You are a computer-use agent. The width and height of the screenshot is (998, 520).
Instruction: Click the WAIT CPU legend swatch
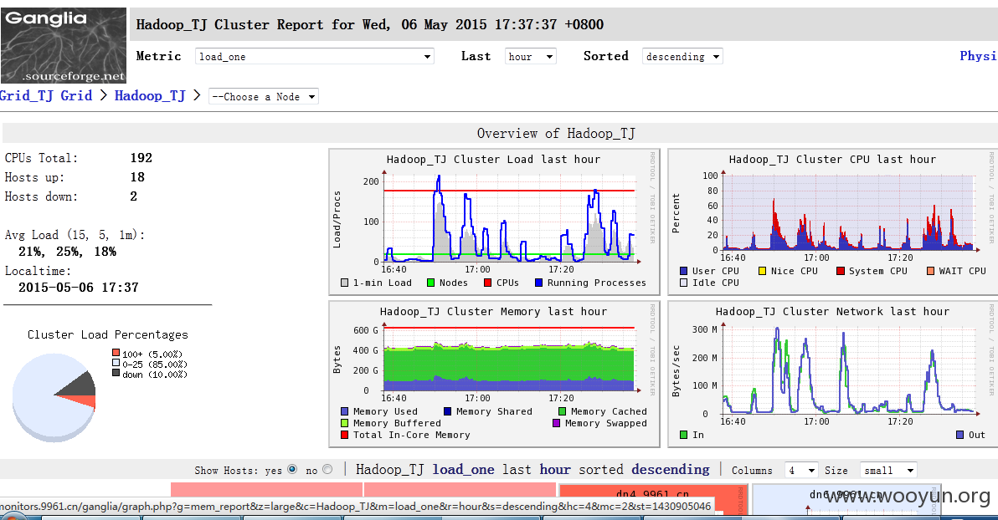930,271
